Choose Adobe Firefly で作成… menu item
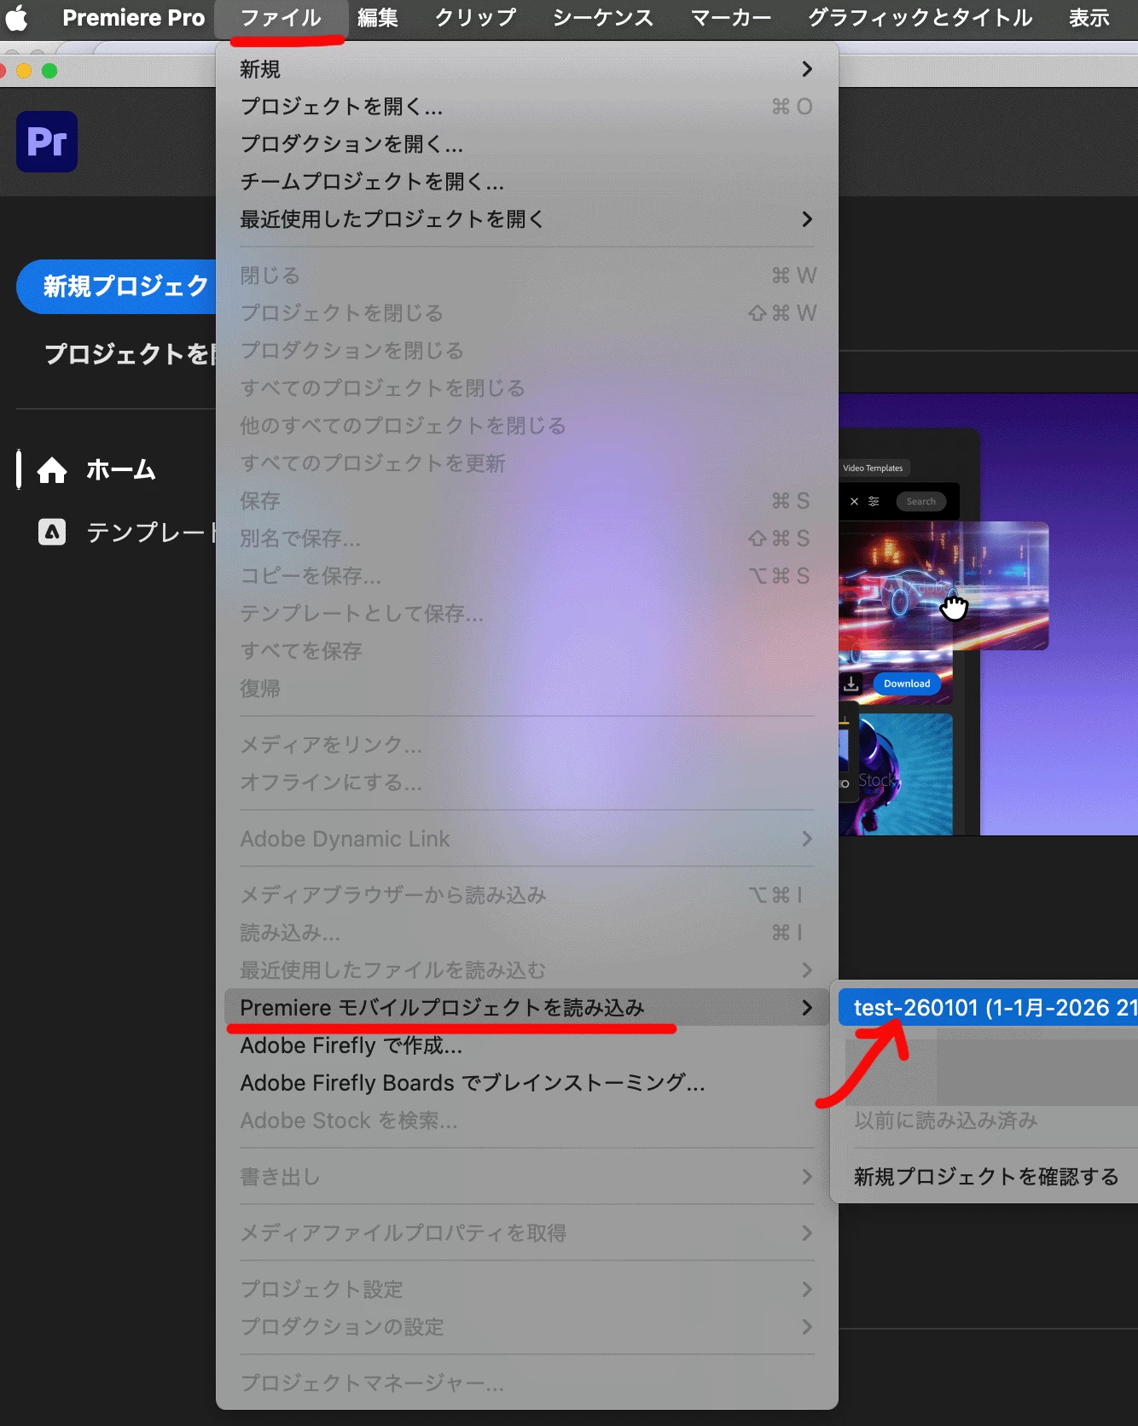 click(x=526, y=1045)
